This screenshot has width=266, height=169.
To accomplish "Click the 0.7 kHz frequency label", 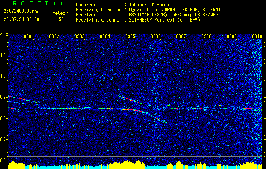I will [4, 139].
